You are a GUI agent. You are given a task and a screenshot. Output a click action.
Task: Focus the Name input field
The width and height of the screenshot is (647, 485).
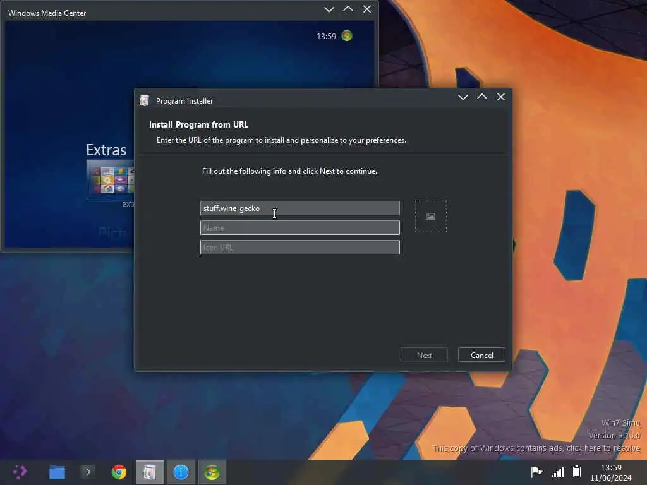[x=300, y=227]
